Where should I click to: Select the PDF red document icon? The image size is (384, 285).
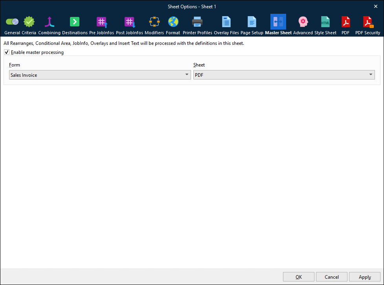(345, 22)
